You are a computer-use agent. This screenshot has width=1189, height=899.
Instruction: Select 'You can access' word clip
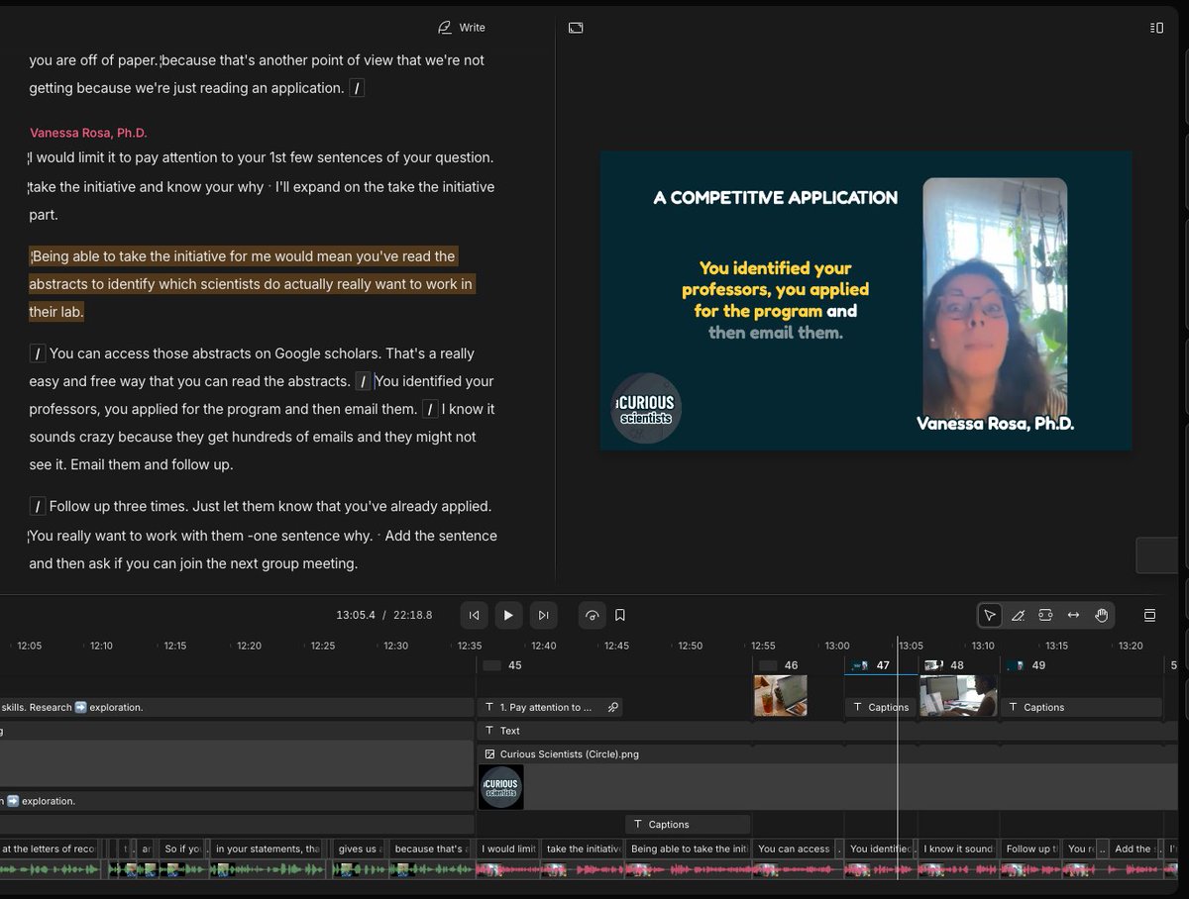(793, 849)
